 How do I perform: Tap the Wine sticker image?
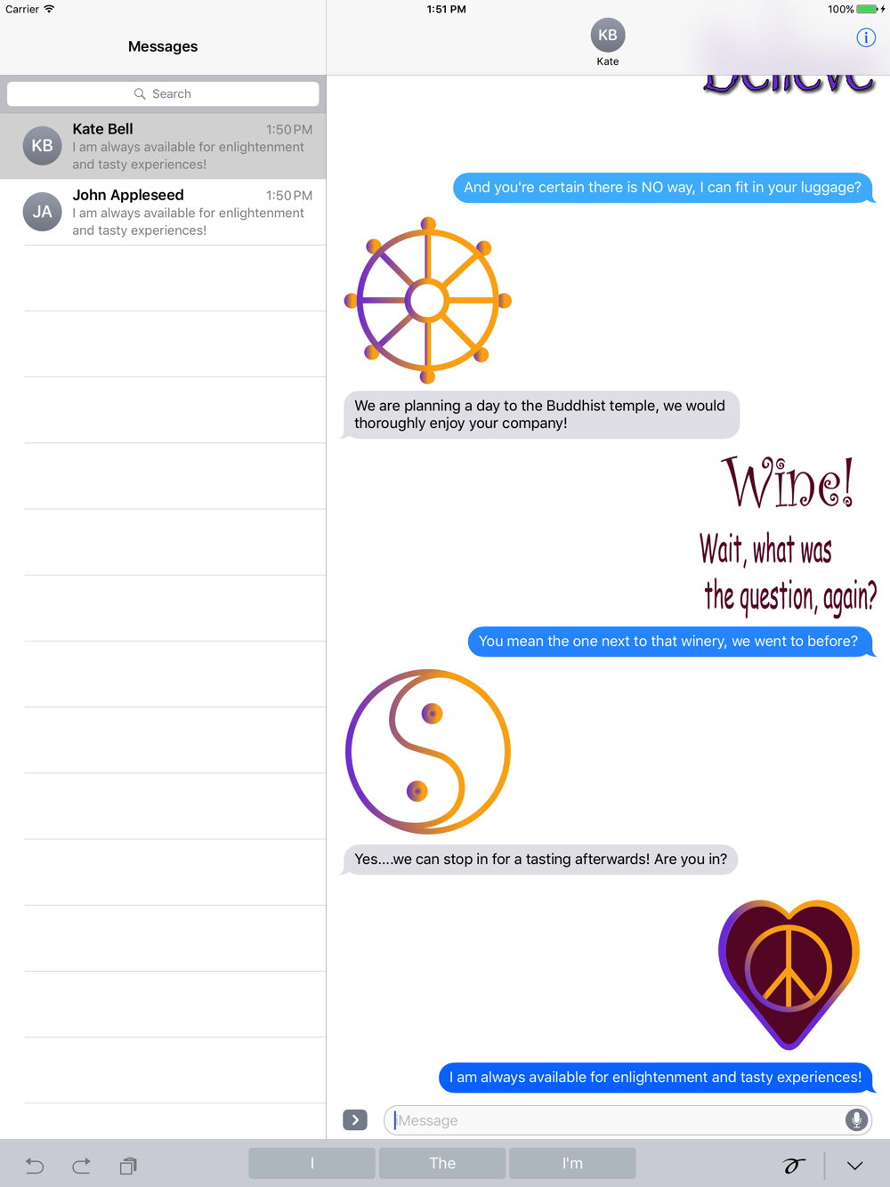coord(788,534)
